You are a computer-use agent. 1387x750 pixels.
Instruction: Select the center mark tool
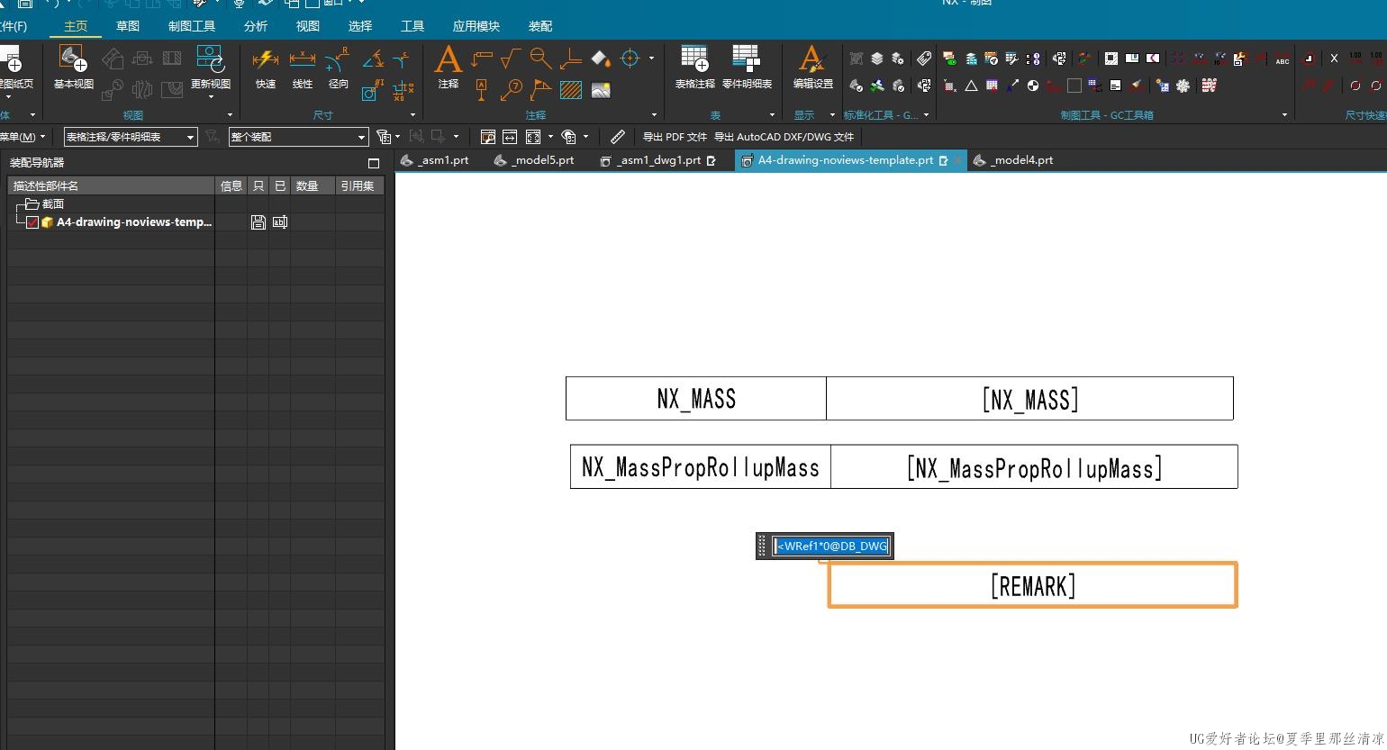click(x=630, y=59)
